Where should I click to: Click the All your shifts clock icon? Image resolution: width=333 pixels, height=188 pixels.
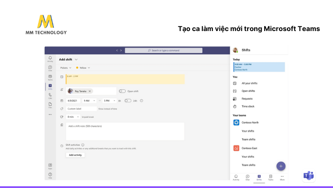(235, 84)
